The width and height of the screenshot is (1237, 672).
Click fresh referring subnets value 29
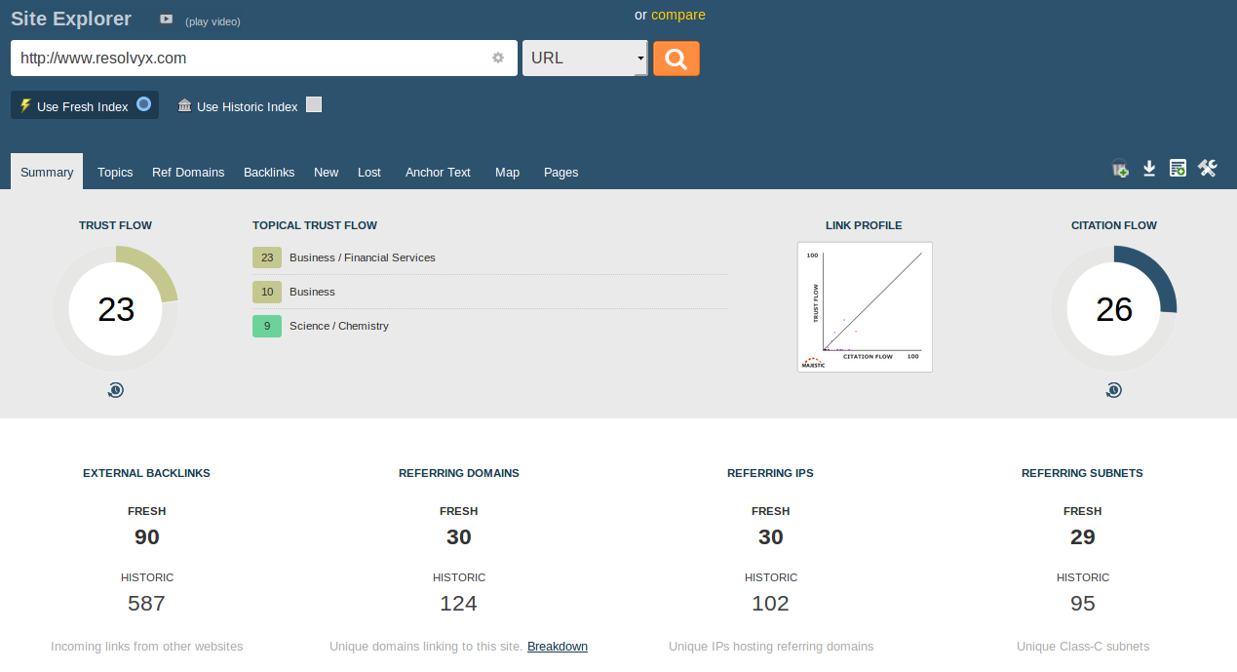point(1083,537)
